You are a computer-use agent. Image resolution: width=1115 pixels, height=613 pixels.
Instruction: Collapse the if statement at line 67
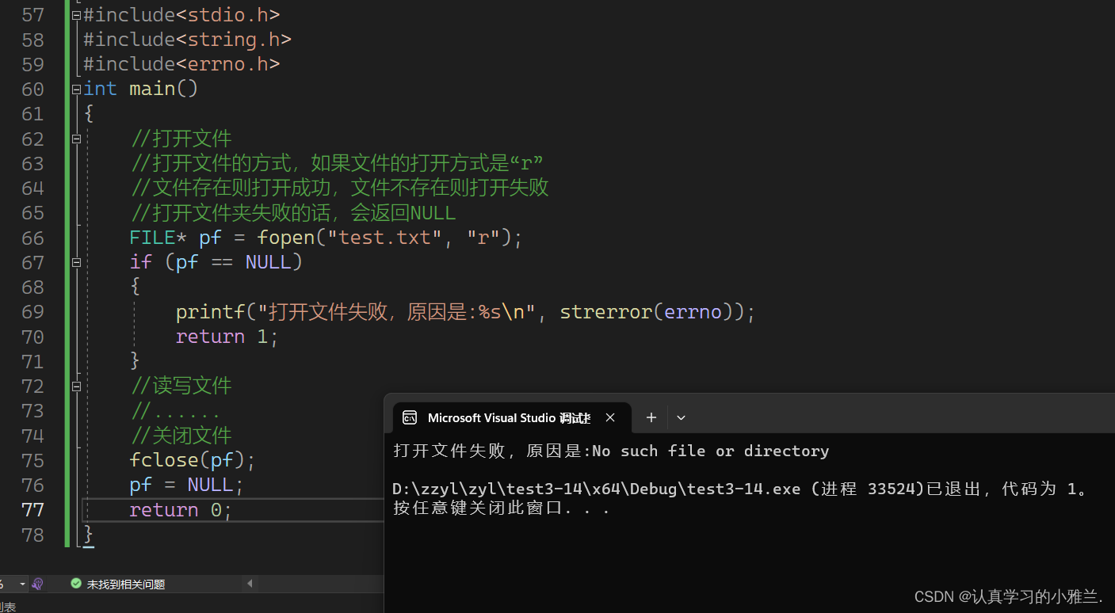(76, 263)
